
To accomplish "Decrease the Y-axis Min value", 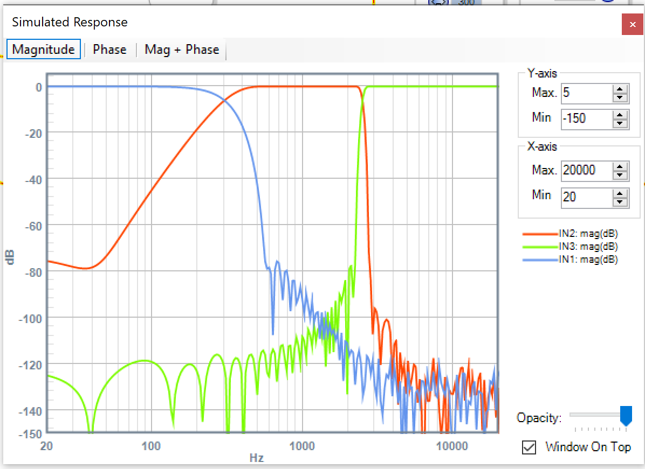I will tap(620, 124).
